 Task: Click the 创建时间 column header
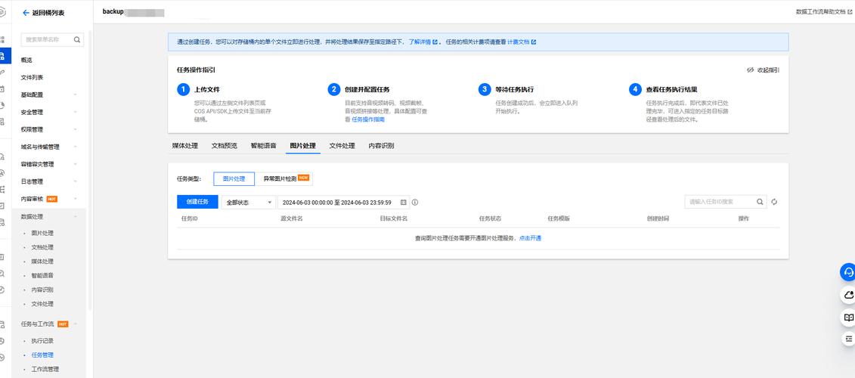point(658,218)
